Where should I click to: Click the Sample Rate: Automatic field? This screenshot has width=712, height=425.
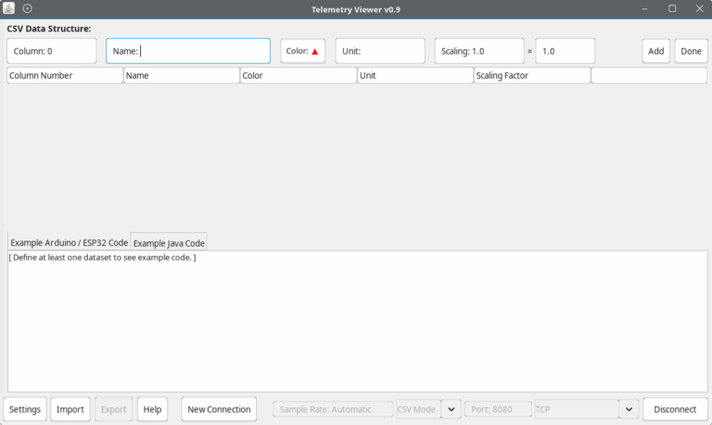click(333, 409)
